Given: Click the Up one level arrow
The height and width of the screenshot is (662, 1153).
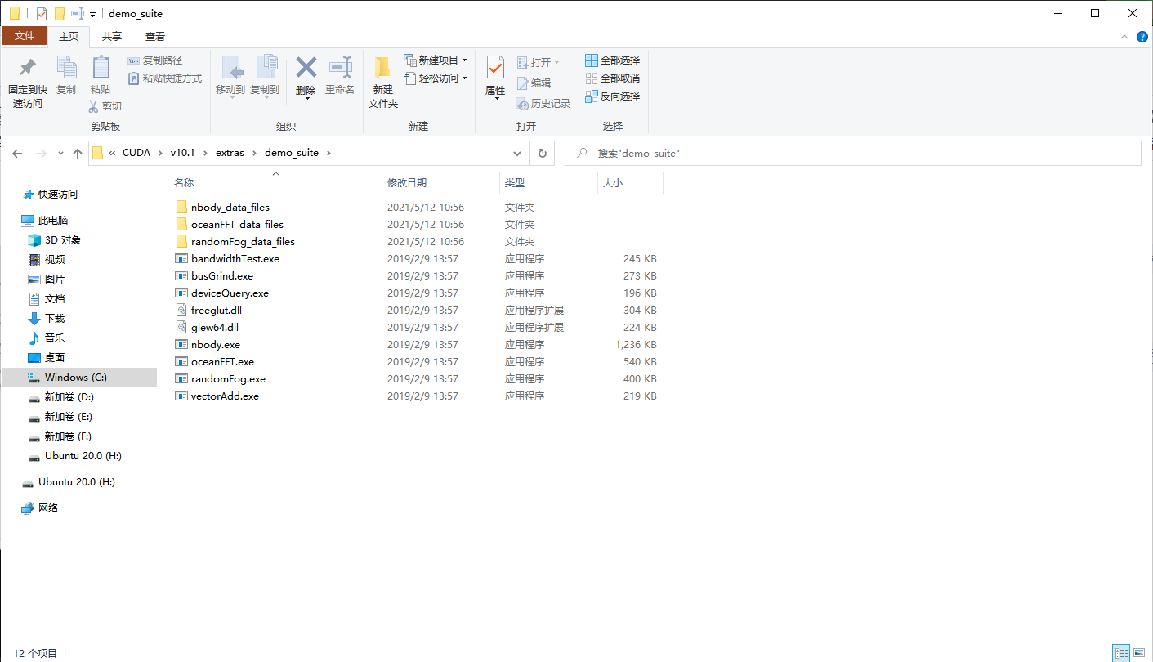Looking at the screenshot, I should tap(78, 154).
